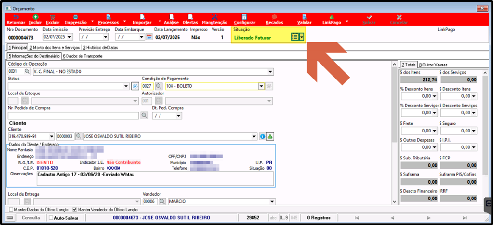Uncheck Manter Vendedor do Último Lançto
The height and width of the screenshot is (225, 493).
75,209
